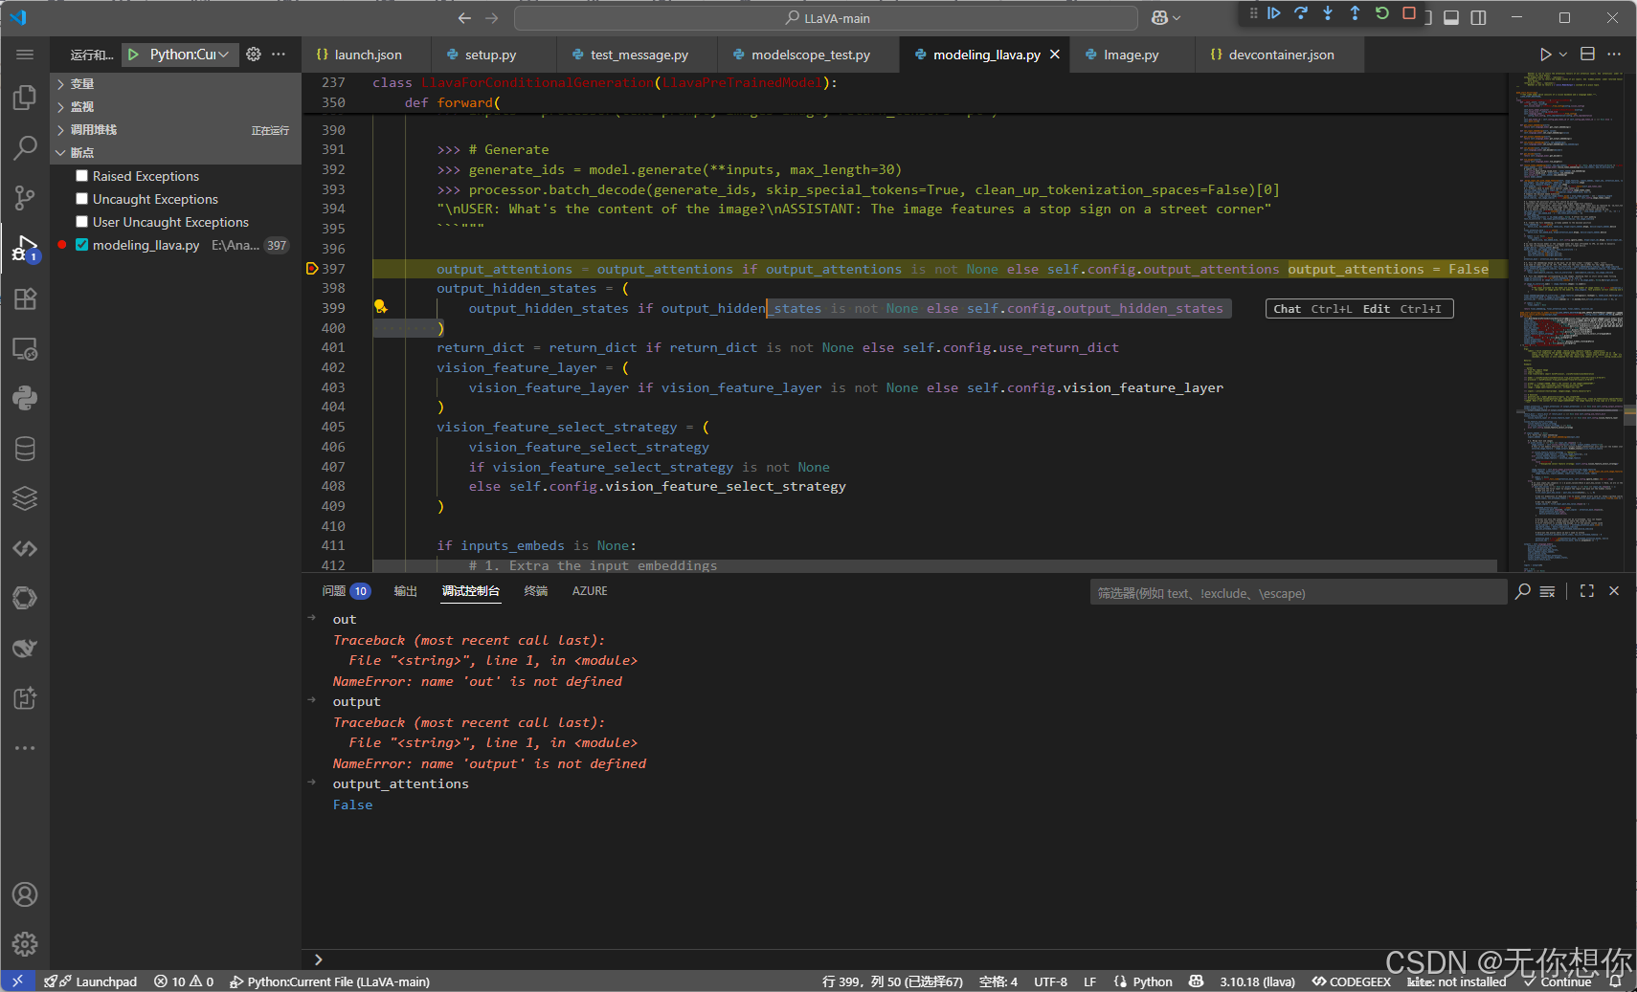
Task: Open the AZURE panel tab
Action: [x=590, y=591]
